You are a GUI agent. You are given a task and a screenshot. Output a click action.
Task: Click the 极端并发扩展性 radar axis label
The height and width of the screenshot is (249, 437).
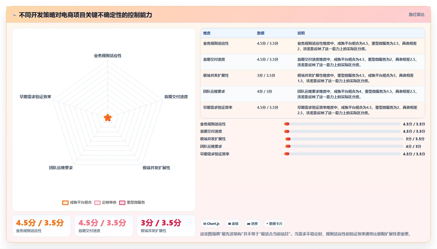pyautogui.click(x=156, y=168)
